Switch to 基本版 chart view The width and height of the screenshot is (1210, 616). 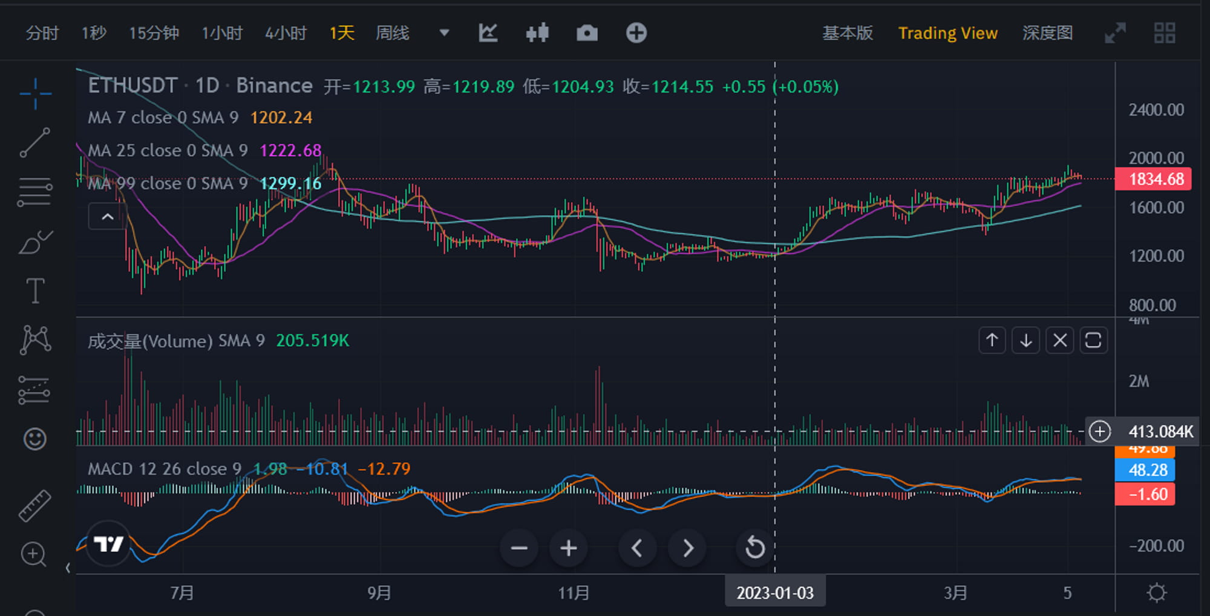[848, 33]
